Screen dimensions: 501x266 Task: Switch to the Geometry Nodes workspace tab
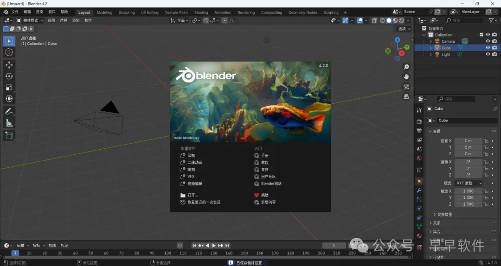tap(302, 13)
